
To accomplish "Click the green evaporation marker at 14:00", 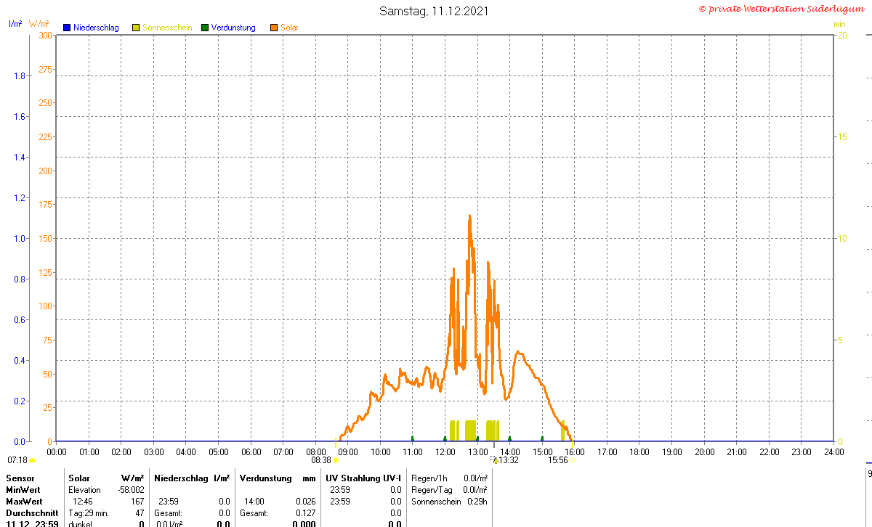I will click(x=509, y=438).
